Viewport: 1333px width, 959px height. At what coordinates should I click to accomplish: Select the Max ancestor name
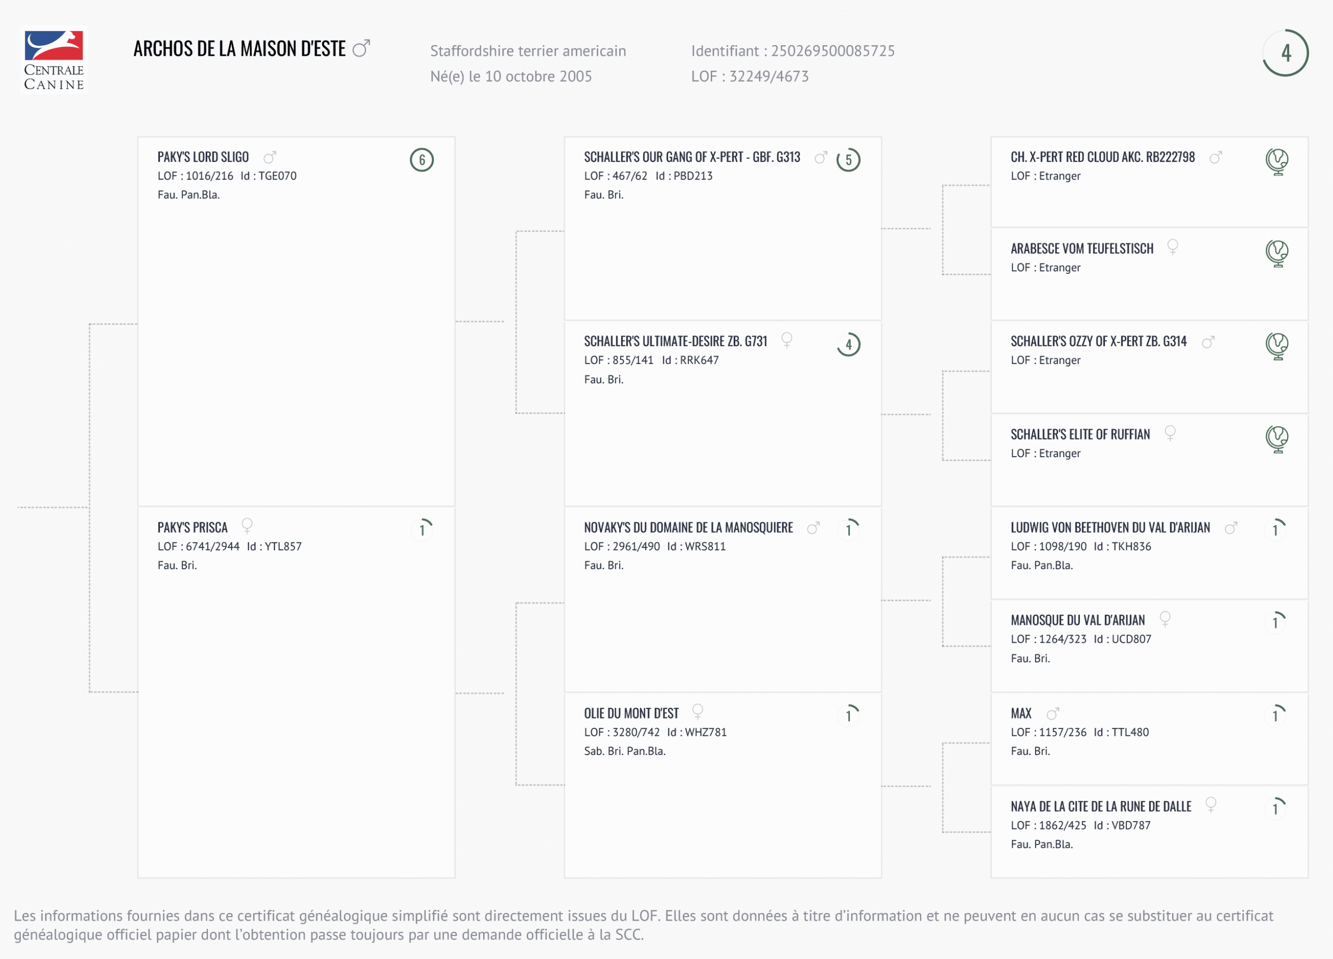click(x=1021, y=713)
